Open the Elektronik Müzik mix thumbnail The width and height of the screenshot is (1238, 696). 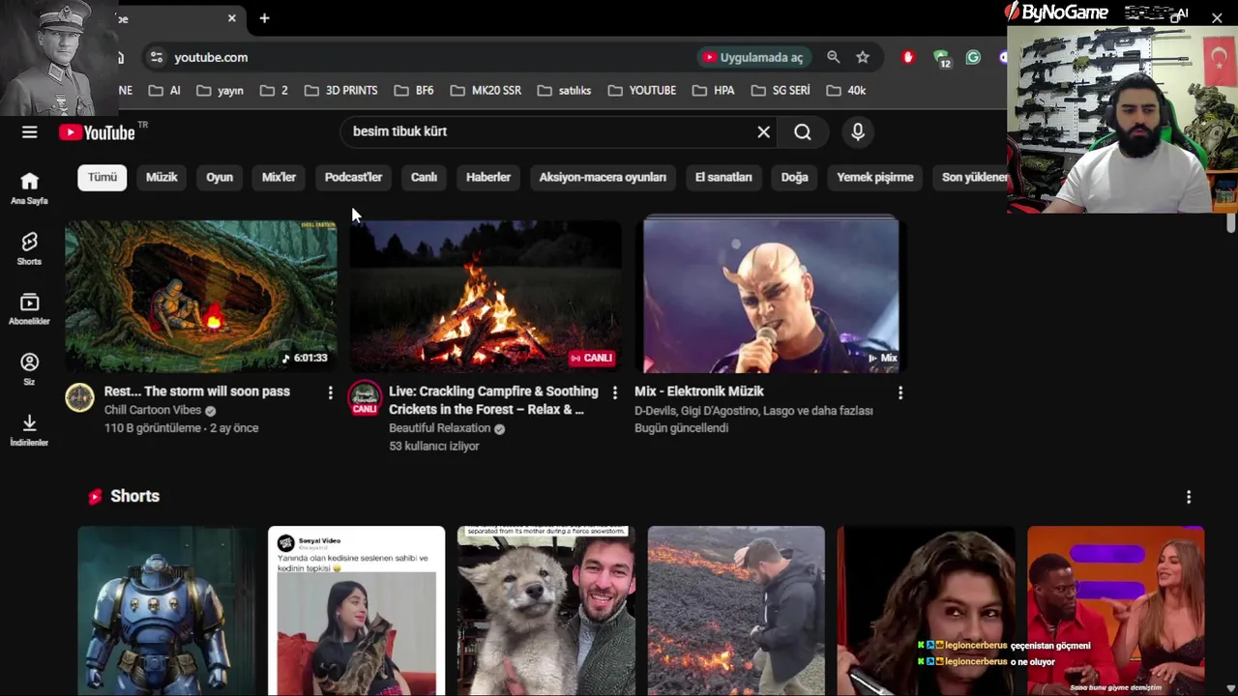tap(771, 296)
